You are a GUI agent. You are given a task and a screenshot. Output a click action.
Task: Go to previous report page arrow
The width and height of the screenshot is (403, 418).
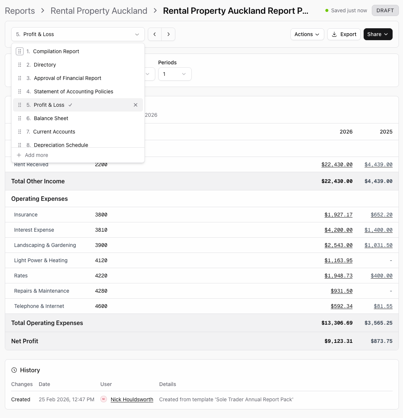pyautogui.click(x=155, y=34)
